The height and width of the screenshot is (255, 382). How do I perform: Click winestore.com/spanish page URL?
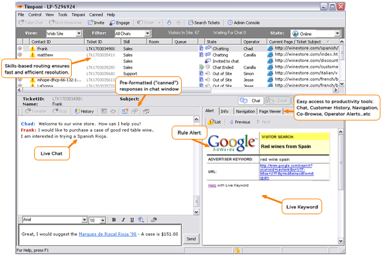point(306,48)
